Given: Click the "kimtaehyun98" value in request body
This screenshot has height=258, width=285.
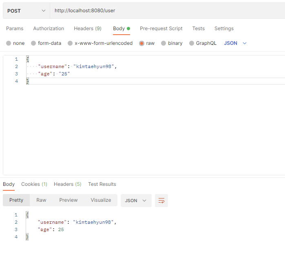Looking at the screenshot, I should click(94, 66).
